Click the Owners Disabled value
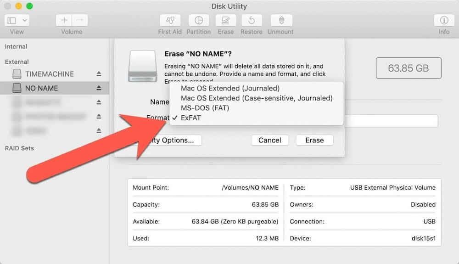The image size is (459, 264). tap(423, 205)
